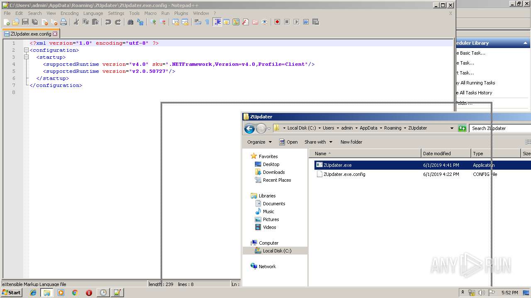Image resolution: width=531 pixels, height=298 pixels.
Task: Click the Zoom Out toolbar icon
Action: [x=163, y=22]
